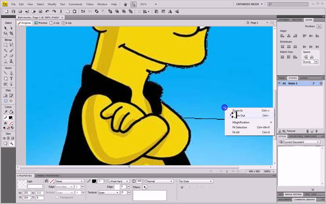Select the Line tool

click(x=6, y=73)
